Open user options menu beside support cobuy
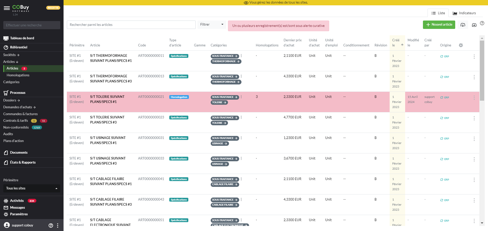The image size is (488, 231). pyautogui.click(x=58, y=225)
